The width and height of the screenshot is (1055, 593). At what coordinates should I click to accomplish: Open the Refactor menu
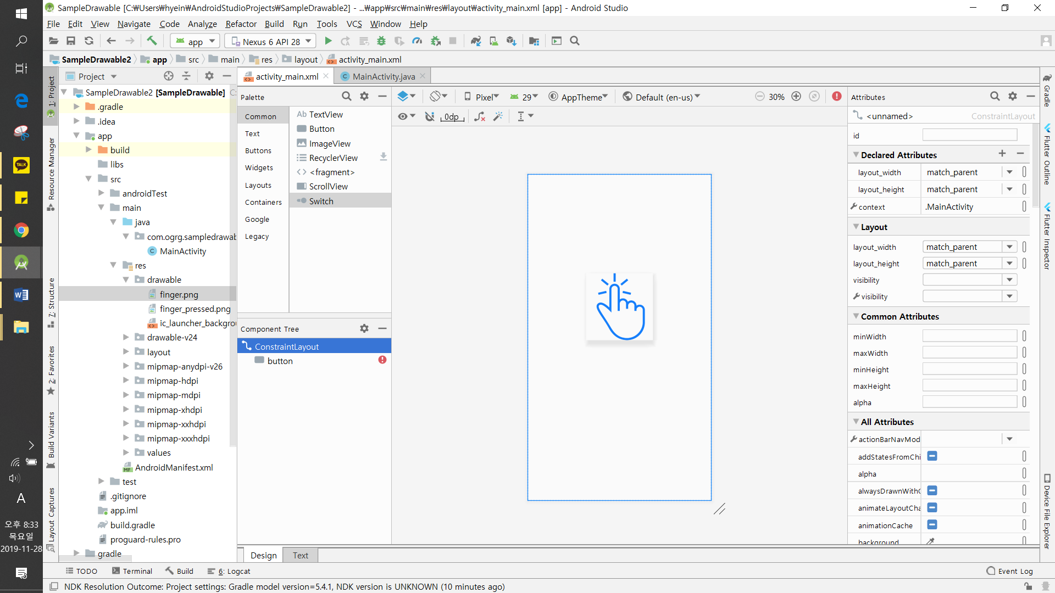click(241, 24)
